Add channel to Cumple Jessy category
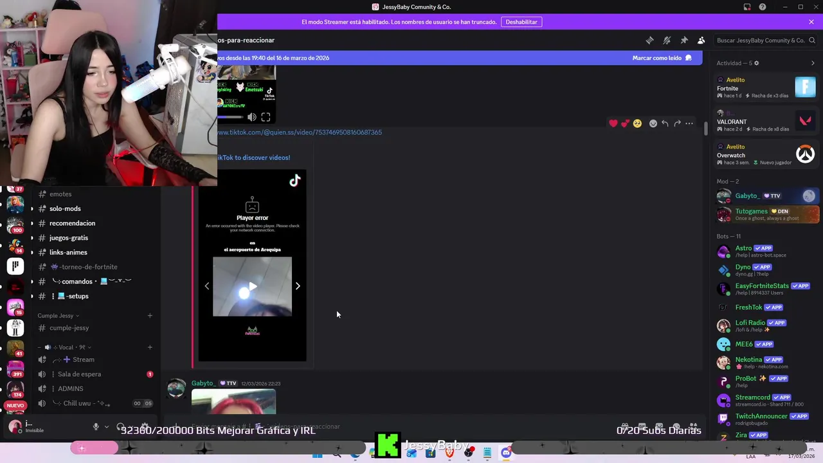The image size is (823, 463). [x=150, y=316]
